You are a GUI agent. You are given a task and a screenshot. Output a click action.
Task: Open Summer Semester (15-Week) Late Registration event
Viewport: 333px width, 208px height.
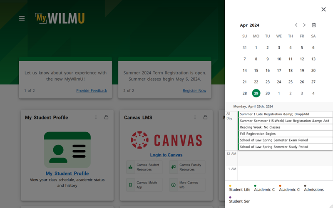(x=285, y=121)
